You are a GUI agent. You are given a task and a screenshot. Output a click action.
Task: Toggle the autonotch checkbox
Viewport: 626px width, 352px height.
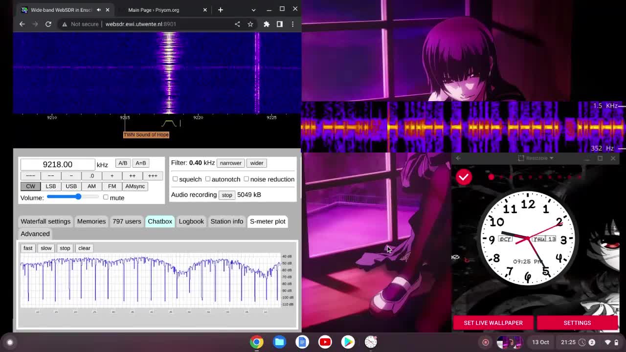click(x=208, y=179)
